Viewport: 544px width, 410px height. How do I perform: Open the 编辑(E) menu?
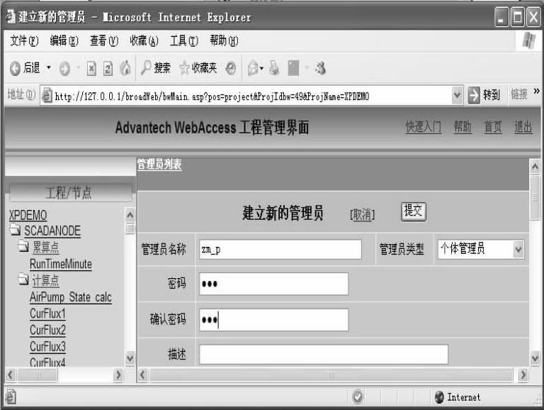coord(64,40)
